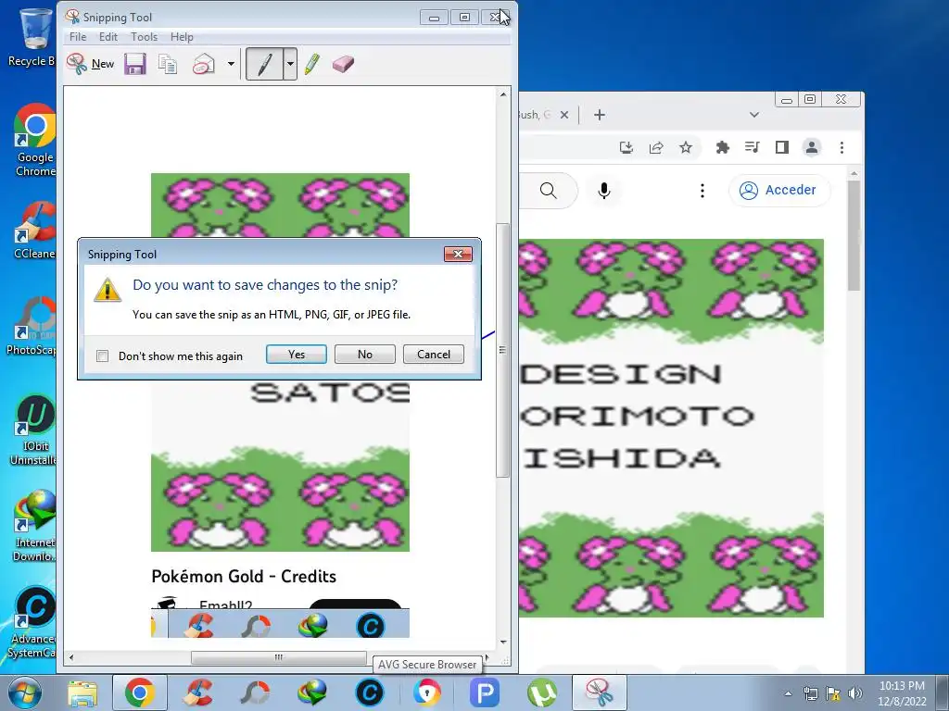This screenshot has width=949, height=711.
Task: Bookmark the page with the star icon
Action: (685, 147)
